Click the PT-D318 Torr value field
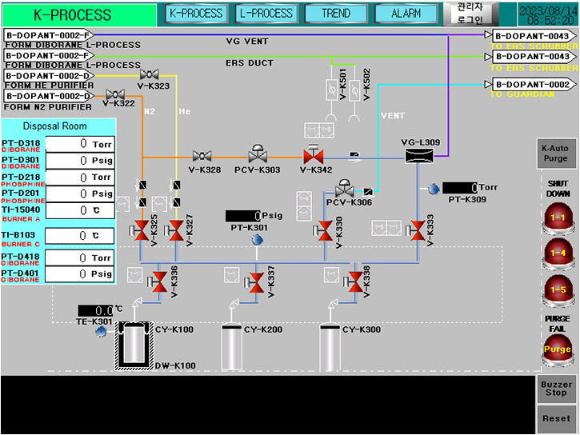Screen dimensions: 580x435 point(80,144)
